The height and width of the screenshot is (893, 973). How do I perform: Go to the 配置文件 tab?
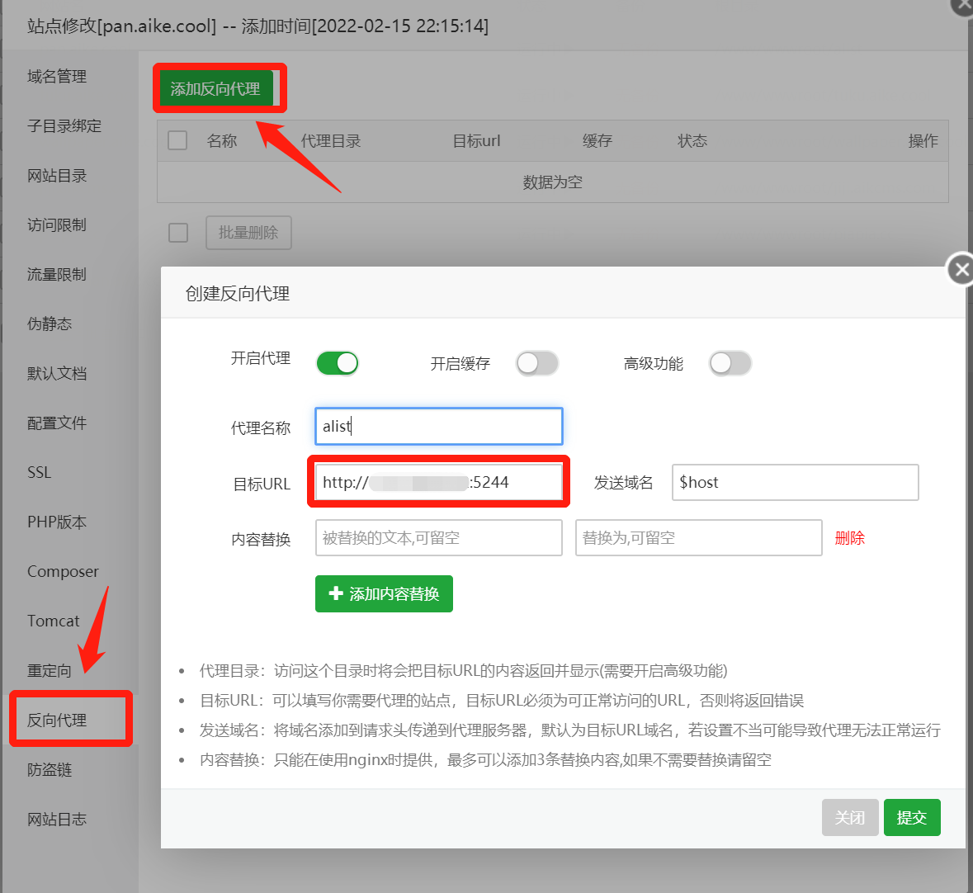[57, 423]
